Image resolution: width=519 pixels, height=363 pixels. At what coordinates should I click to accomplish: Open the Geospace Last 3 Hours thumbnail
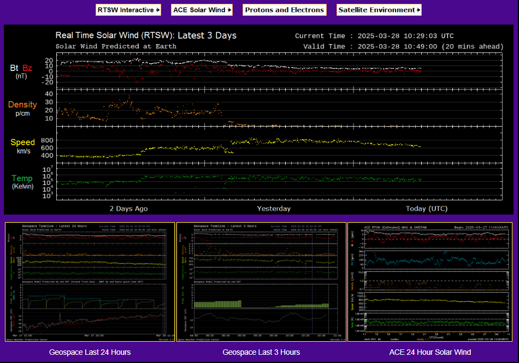tap(261, 282)
